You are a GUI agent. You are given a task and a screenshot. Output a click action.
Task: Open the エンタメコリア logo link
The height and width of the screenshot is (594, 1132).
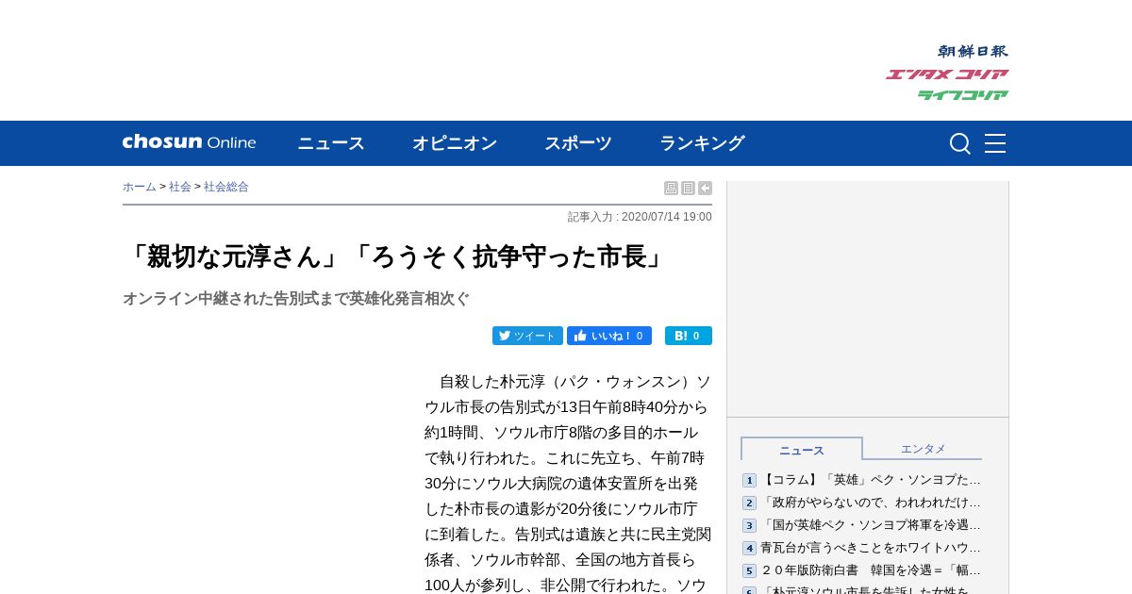[x=947, y=74]
